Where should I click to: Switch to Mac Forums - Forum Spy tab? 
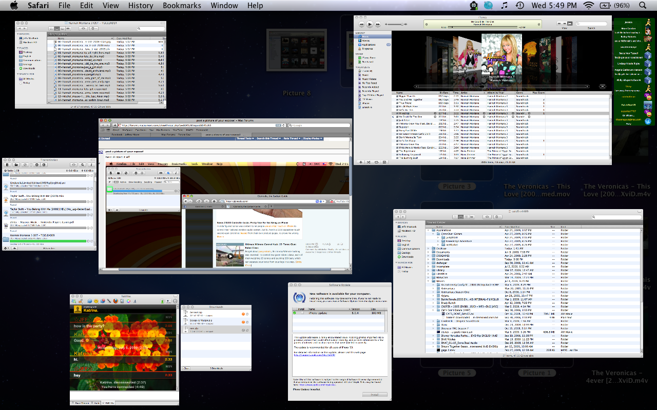coord(176,135)
